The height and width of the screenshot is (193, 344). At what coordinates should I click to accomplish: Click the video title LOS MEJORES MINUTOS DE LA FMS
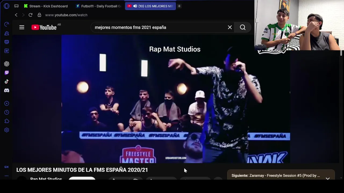(82, 170)
